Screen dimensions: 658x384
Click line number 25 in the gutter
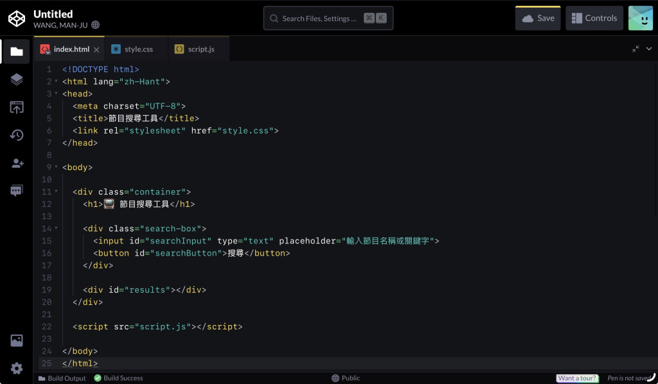[46, 363]
